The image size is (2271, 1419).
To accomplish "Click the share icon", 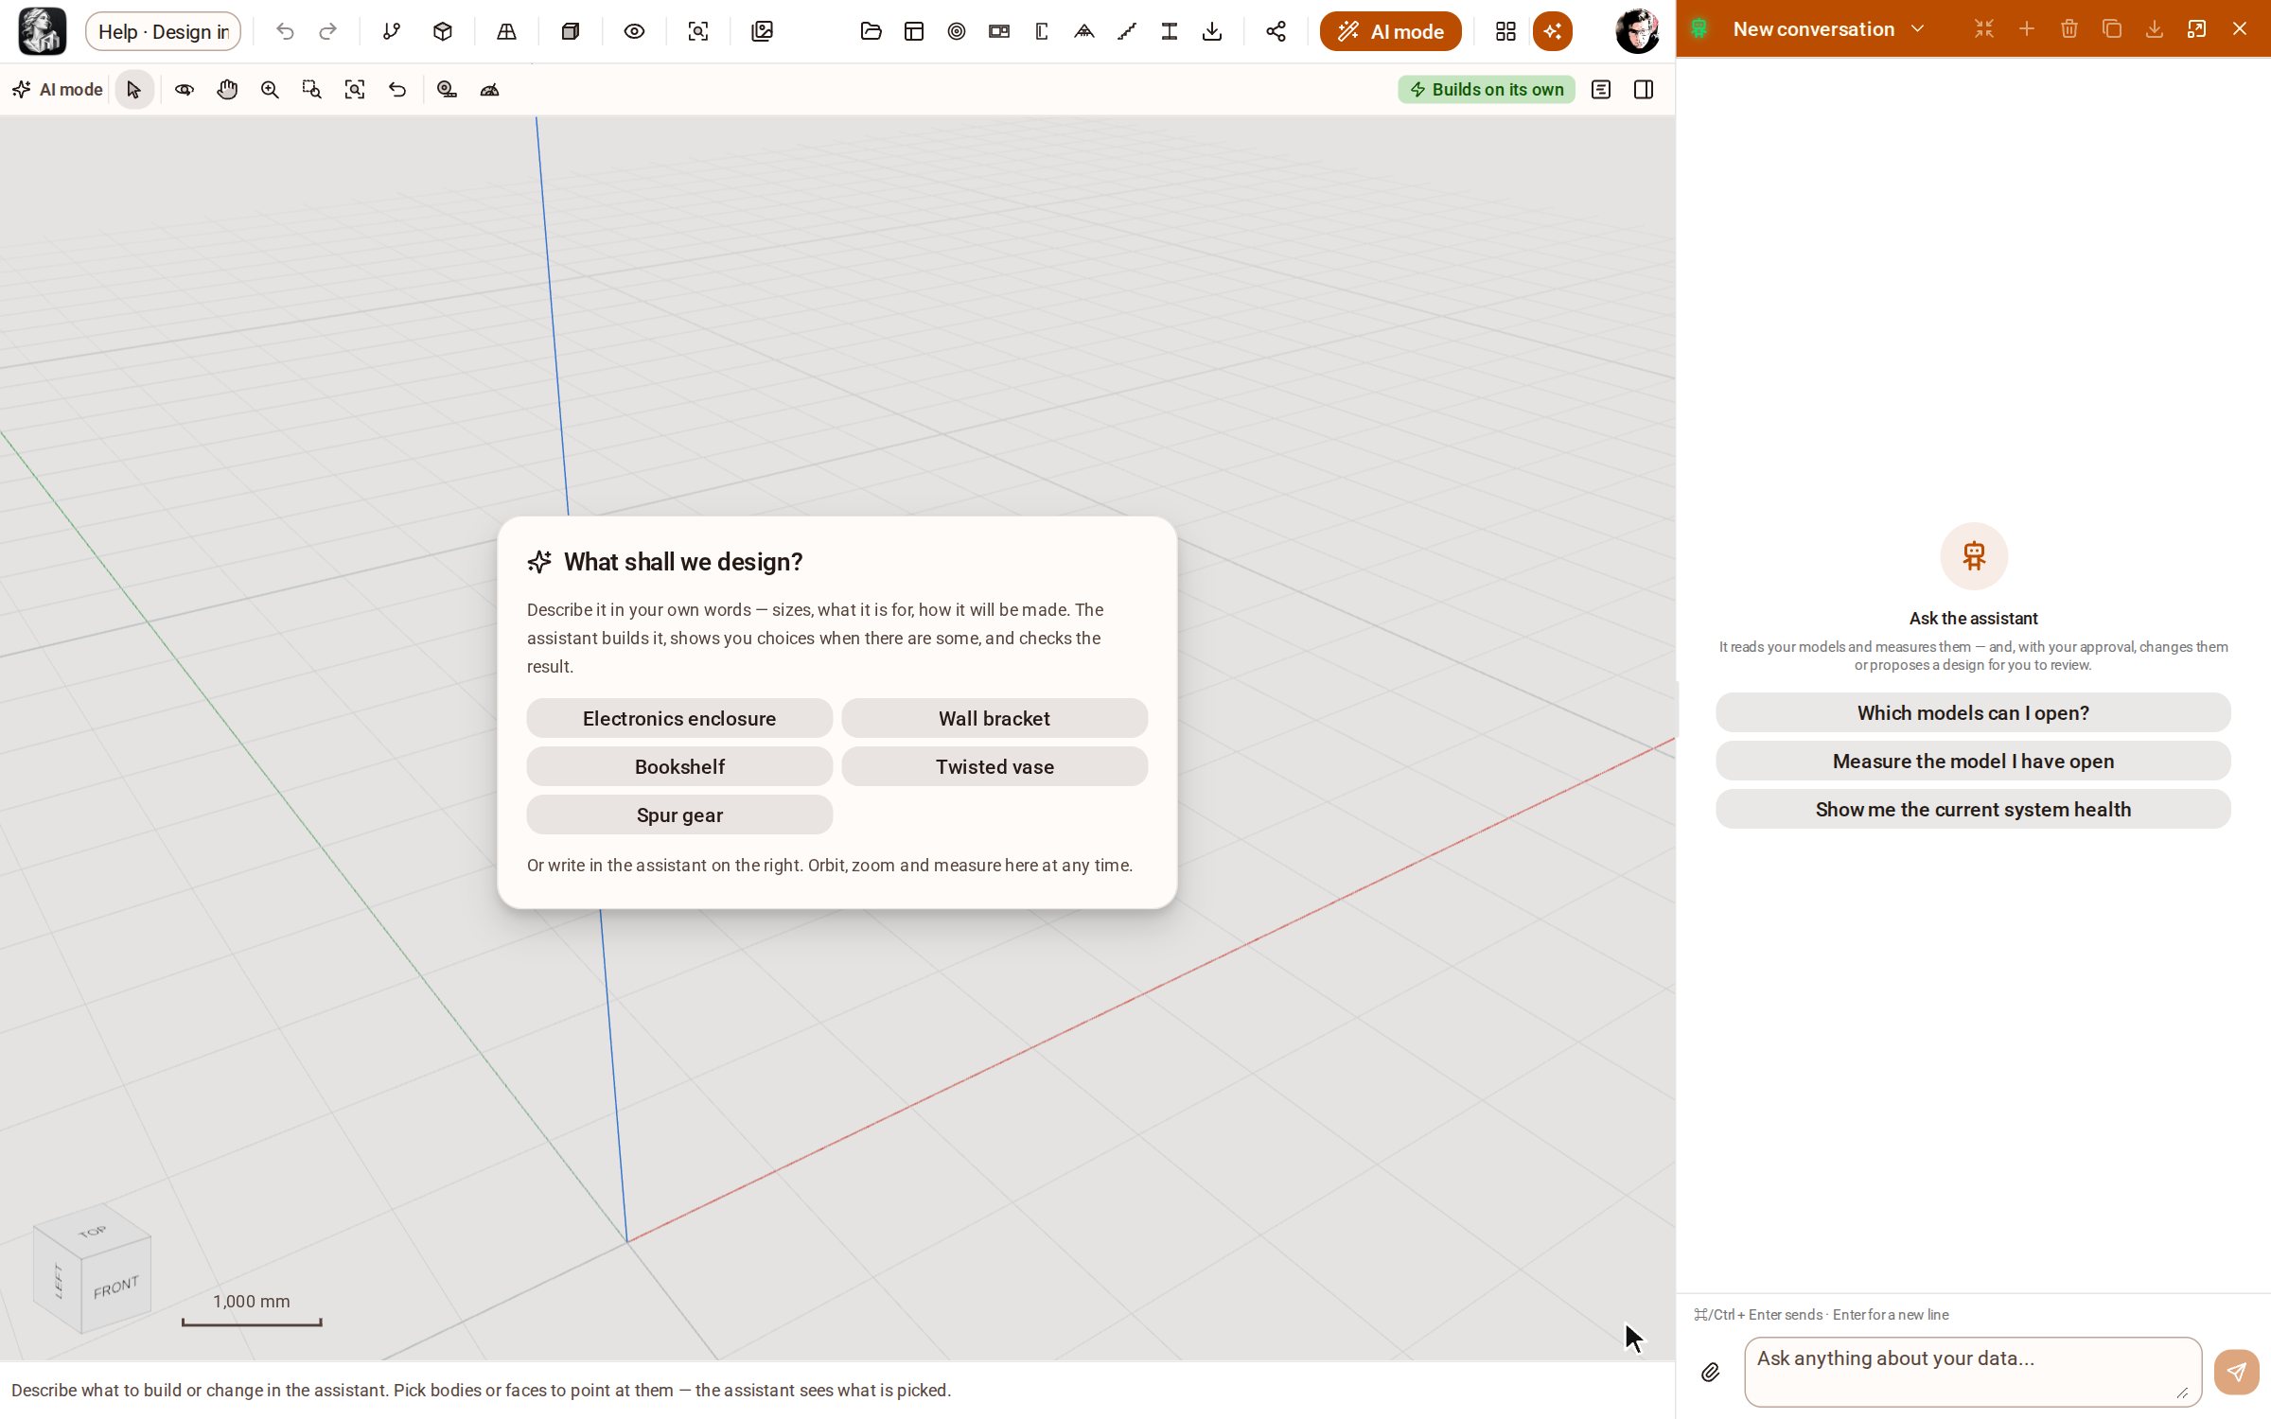I will 1276,31.
